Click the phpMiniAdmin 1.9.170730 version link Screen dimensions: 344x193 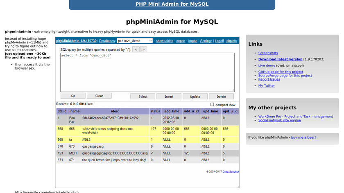[76, 41]
